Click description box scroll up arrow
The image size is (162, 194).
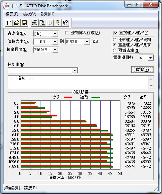click(151, 79)
